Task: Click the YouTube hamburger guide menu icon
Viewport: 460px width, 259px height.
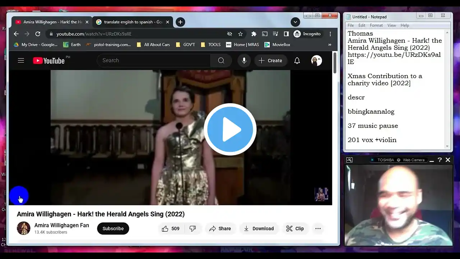Action: 21,60
